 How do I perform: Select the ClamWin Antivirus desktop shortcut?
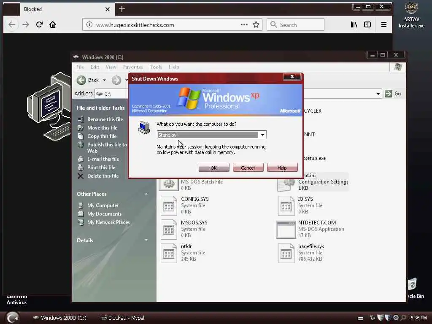click(x=16, y=300)
